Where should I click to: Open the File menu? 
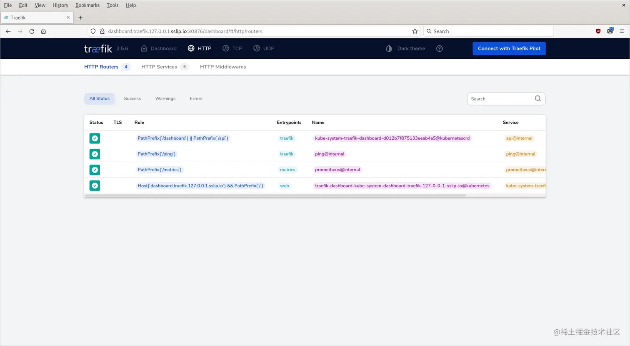coord(8,5)
